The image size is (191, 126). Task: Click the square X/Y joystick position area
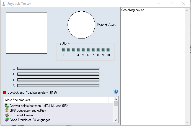point(27,33)
